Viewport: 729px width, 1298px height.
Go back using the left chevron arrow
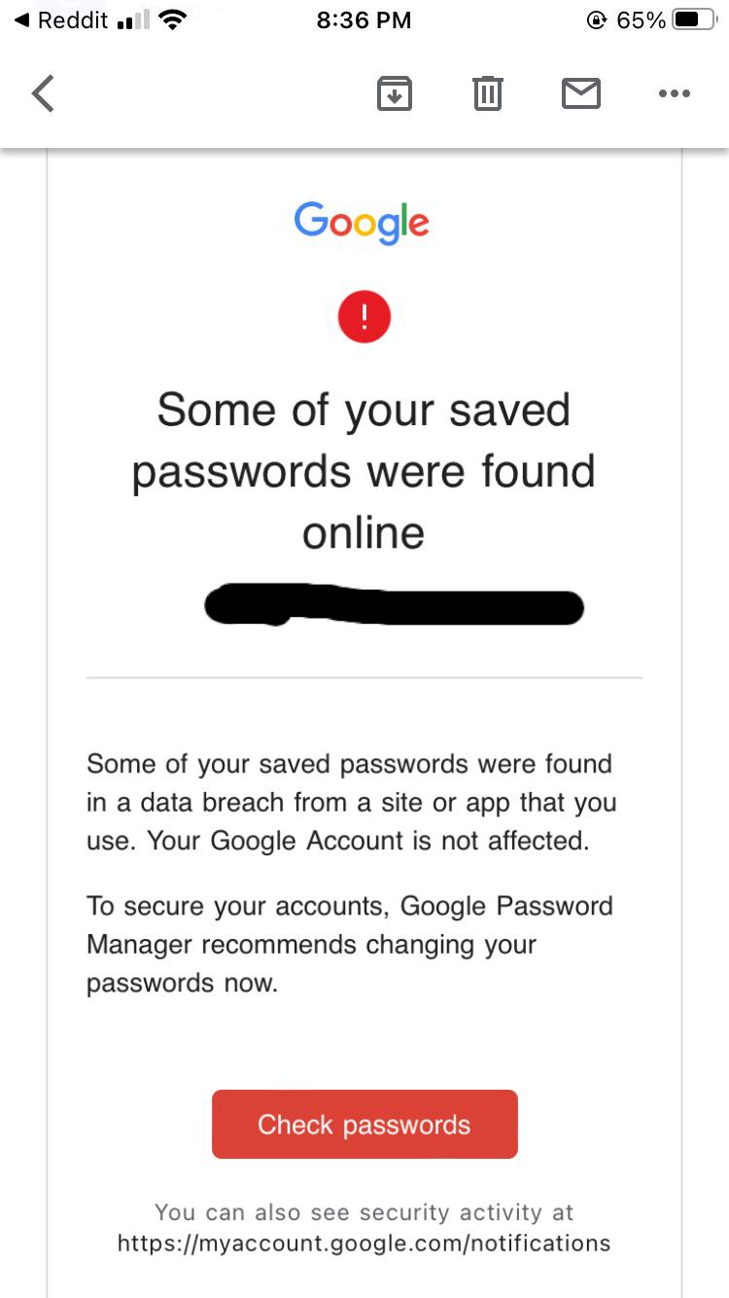(43, 94)
